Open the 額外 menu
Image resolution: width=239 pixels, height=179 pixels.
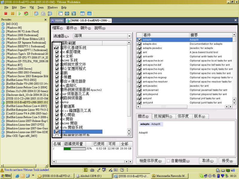[x=85, y=28]
